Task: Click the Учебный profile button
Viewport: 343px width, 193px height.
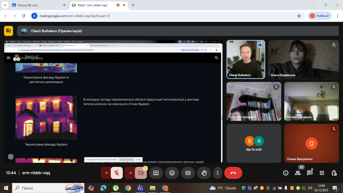Action: [320, 16]
